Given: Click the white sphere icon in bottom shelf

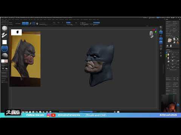Looking at the screenshot, I should click(118, 112).
